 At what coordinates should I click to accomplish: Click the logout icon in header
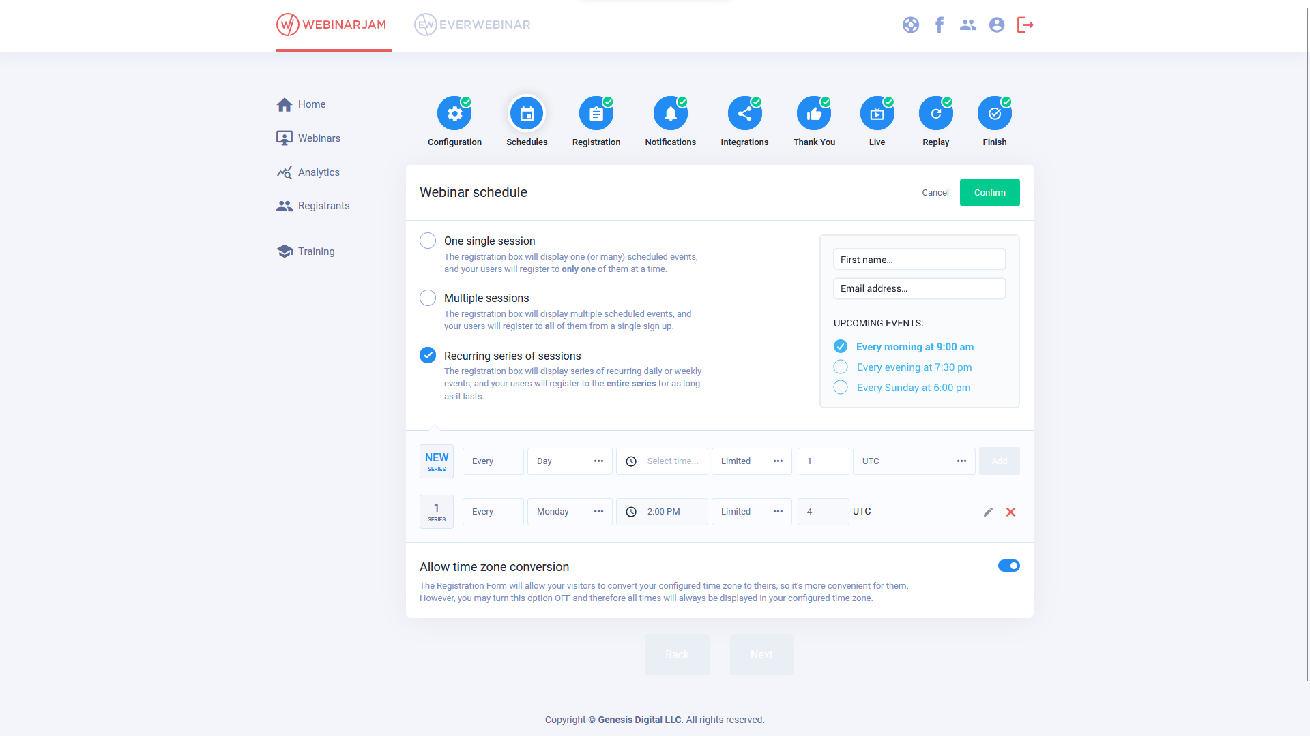click(1025, 25)
